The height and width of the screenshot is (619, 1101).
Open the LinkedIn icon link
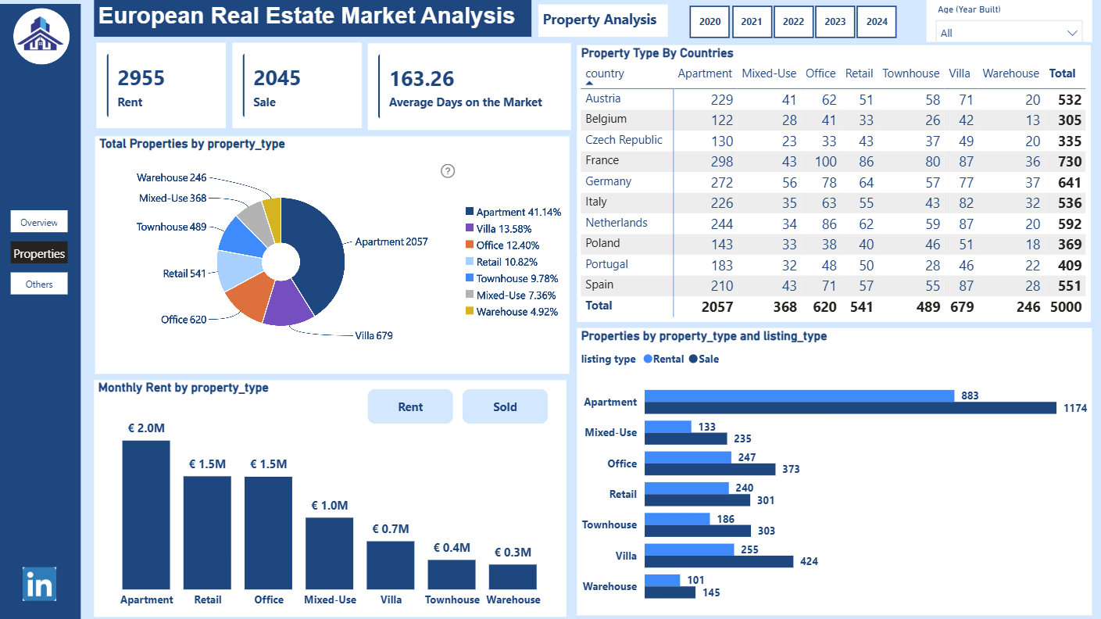point(39,584)
